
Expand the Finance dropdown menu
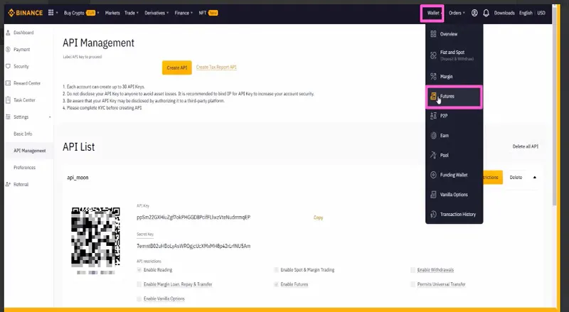[184, 13]
